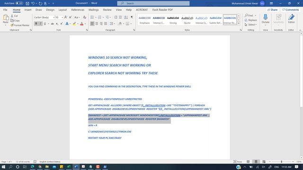Click the Cut command
Image resolution: width=303 pixels, height=170 pixels.
pyautogui.click(x=14, y=16)
